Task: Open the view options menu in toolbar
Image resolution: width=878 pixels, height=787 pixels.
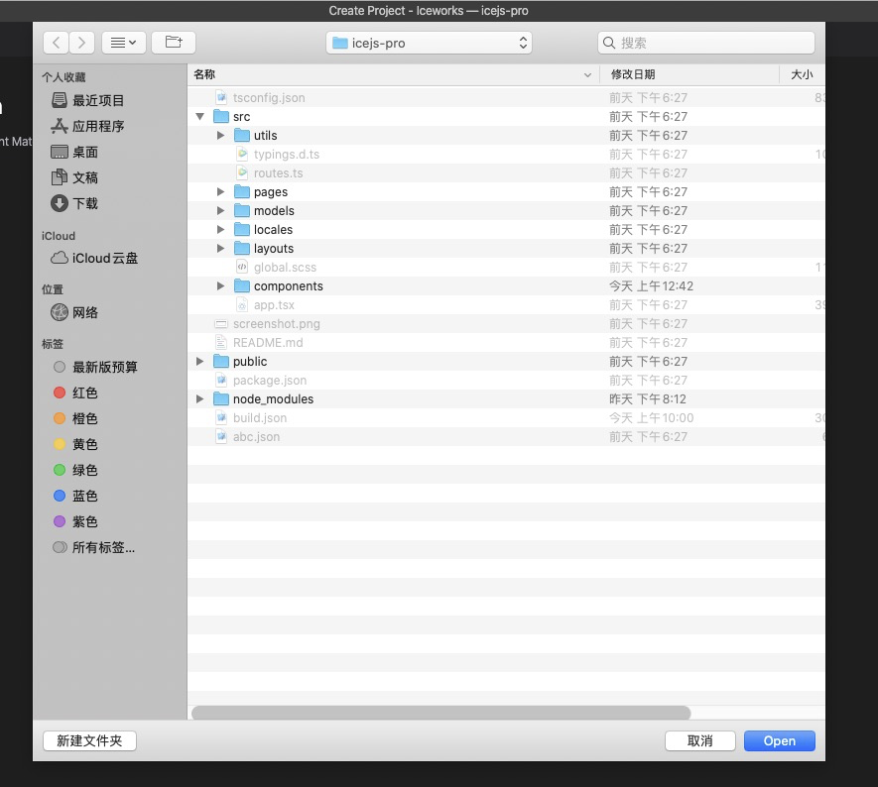Action: 122,42
